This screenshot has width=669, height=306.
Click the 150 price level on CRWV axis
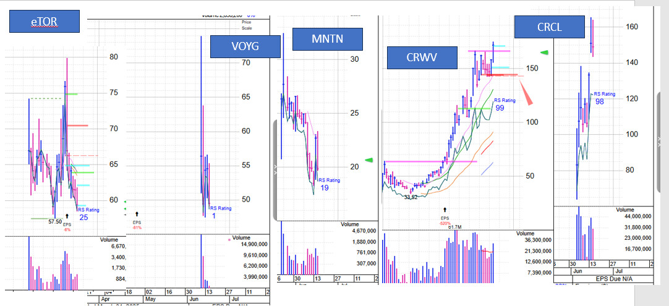click(x=531, y=68)
